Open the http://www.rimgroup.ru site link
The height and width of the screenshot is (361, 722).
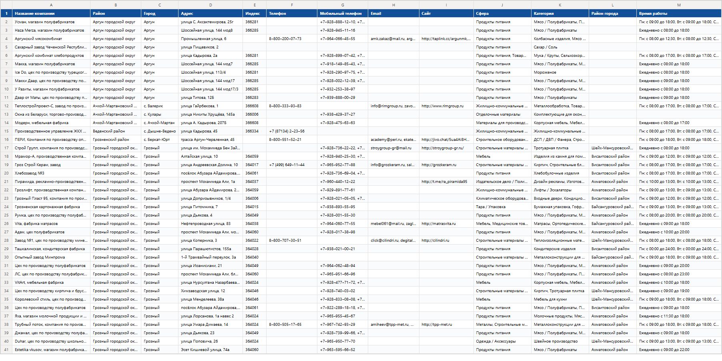pyautogui.click(x=442, y=106)
